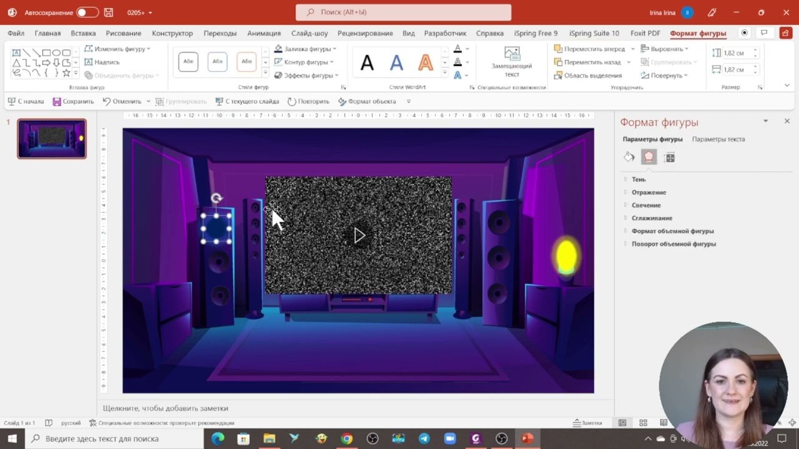Open the Конструктор tab
799x449 pixels.
tap(172, 33)
